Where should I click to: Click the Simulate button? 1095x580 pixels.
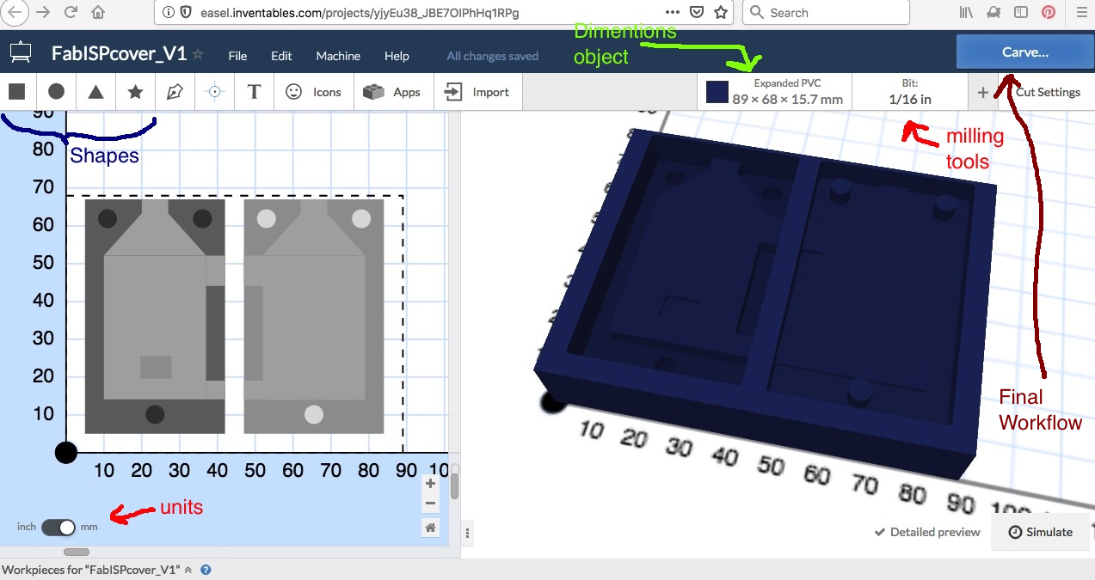tap(1040, 532)
